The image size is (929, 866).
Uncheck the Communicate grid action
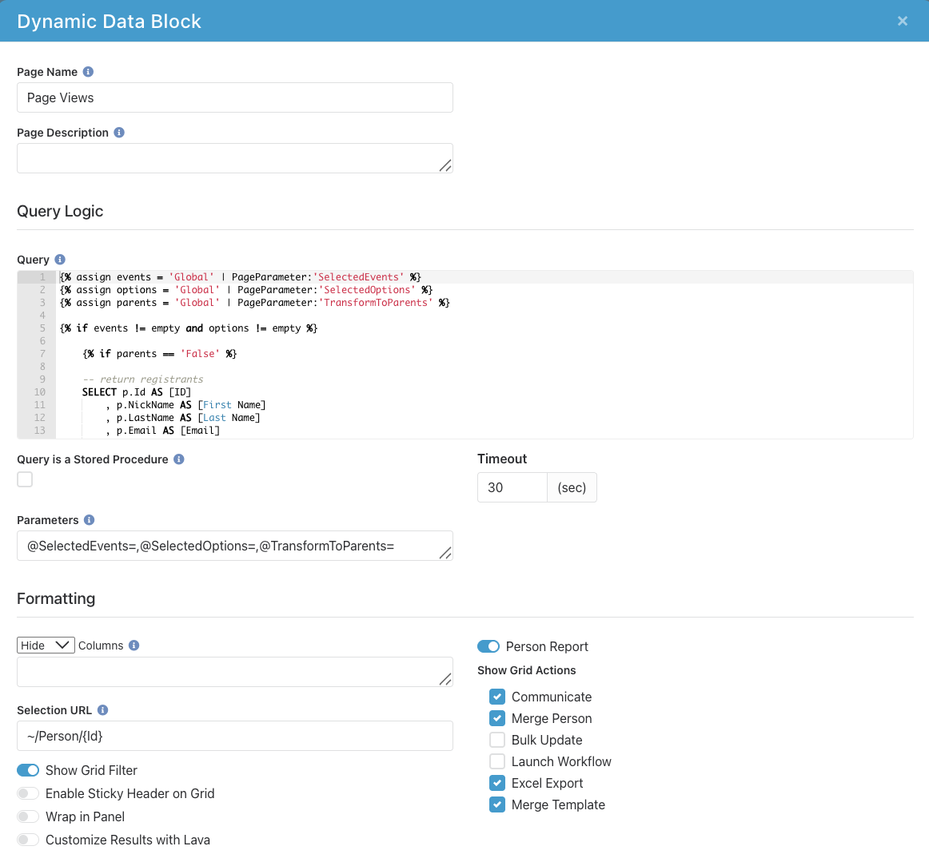(497, 697)
